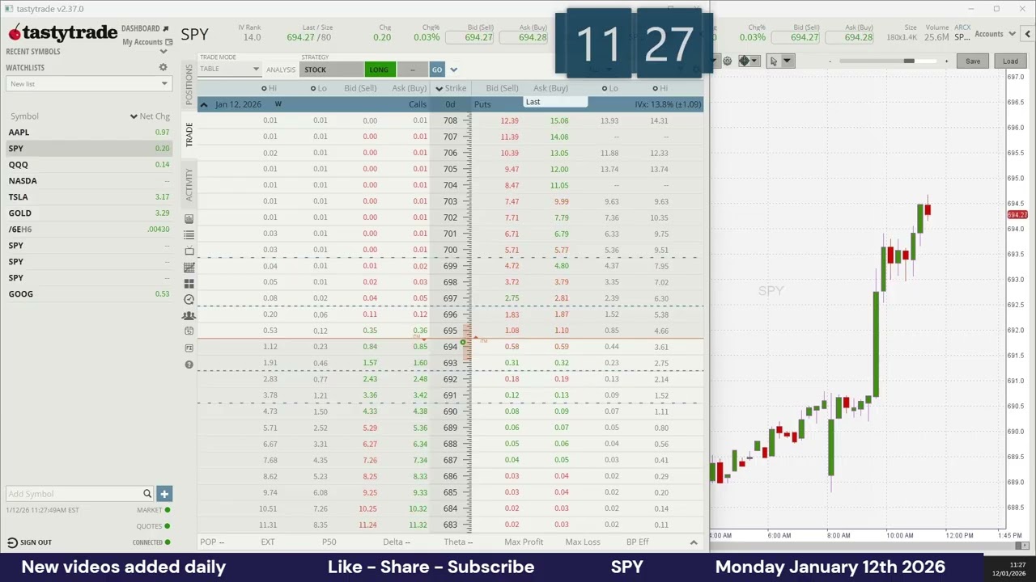Viewport: 1036px width, 582px height.
Task: Open the four-squares grid sidebar icon
Action: [189, 283]
